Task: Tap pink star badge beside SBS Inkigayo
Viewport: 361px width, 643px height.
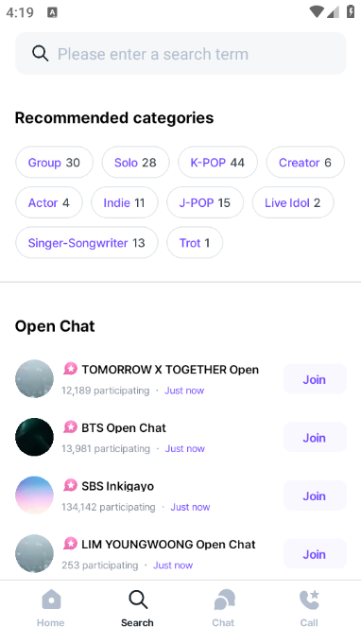Action: pyautogui.click(x=70, y=485)
